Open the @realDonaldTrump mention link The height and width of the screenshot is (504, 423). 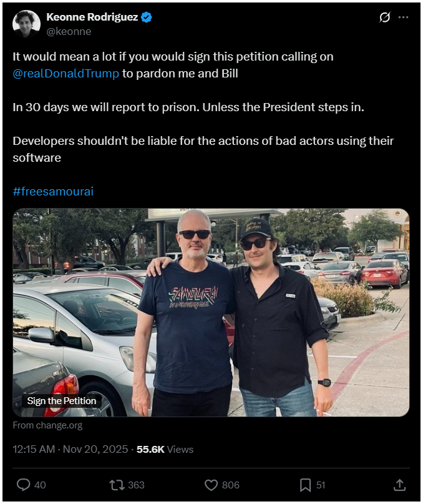66,73
